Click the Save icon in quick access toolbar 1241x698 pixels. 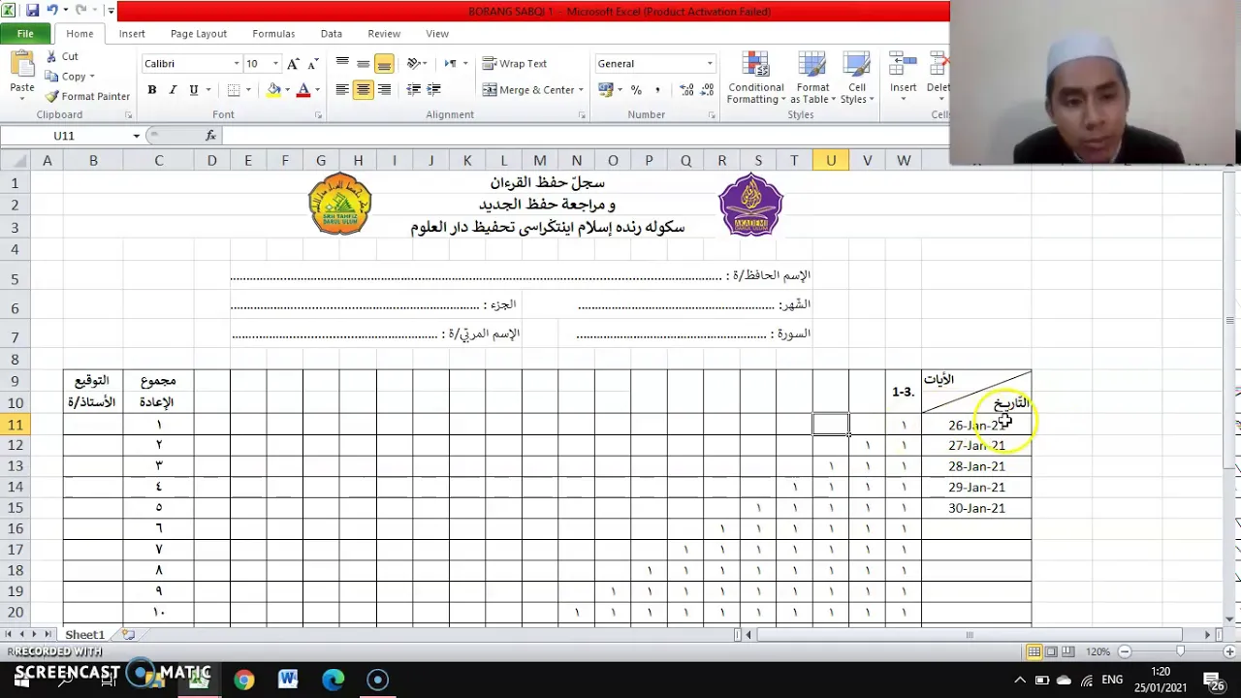[x=33, y=11]
